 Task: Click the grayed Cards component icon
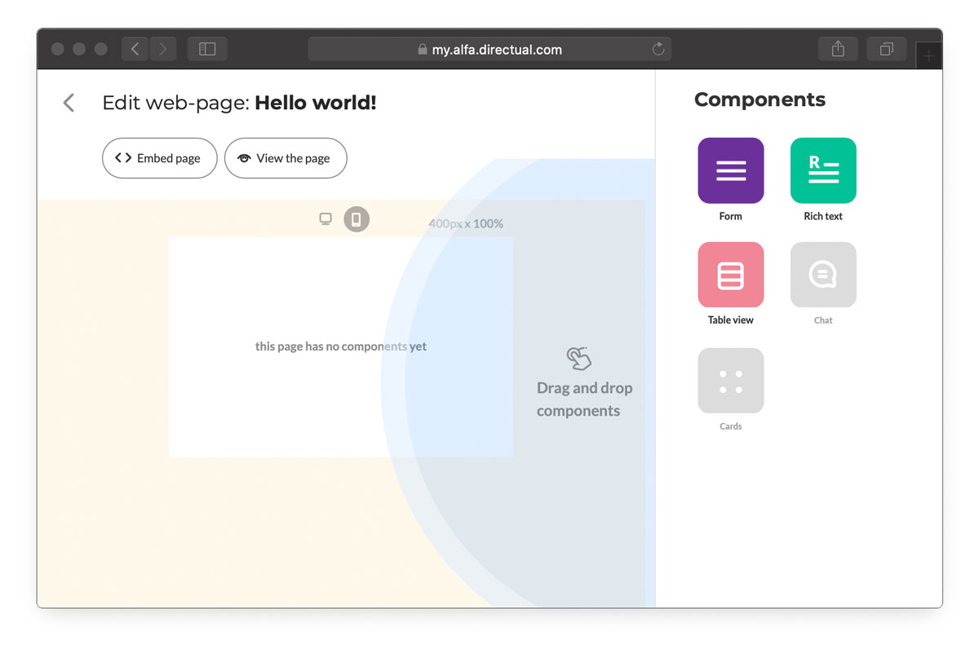(x=730, y=381)
